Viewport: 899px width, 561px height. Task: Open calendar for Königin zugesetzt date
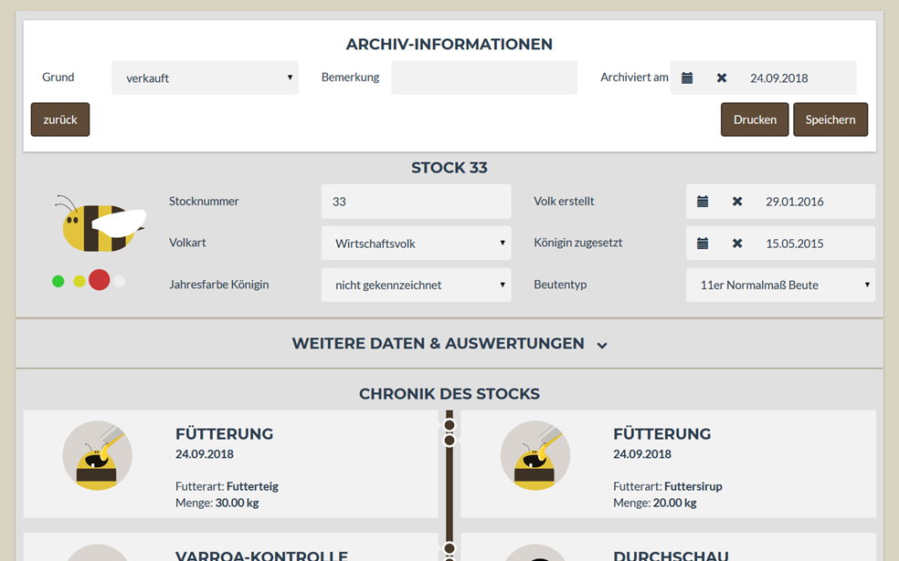point(703,244)
